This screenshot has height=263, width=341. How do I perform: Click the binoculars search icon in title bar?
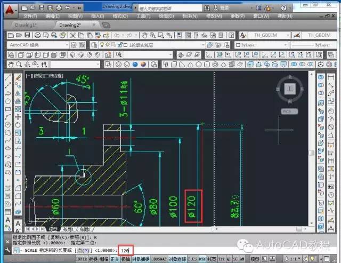tap(207, 9)
